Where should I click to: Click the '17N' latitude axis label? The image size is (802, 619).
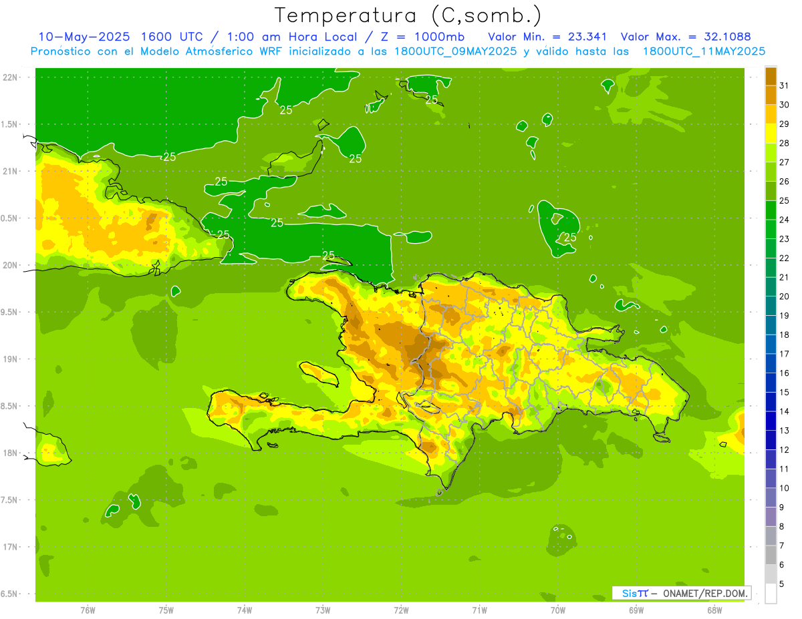[11, 547]
